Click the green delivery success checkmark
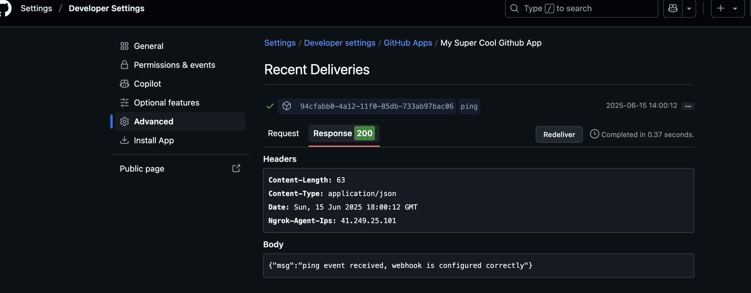This screenshot has width=751, height=293. [269, 106]
